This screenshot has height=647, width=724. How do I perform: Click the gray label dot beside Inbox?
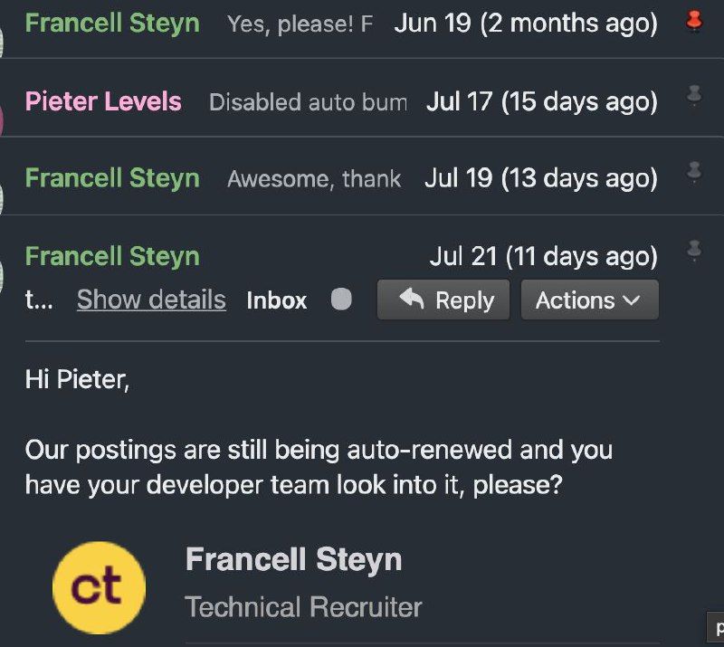(x=341, y=300)
